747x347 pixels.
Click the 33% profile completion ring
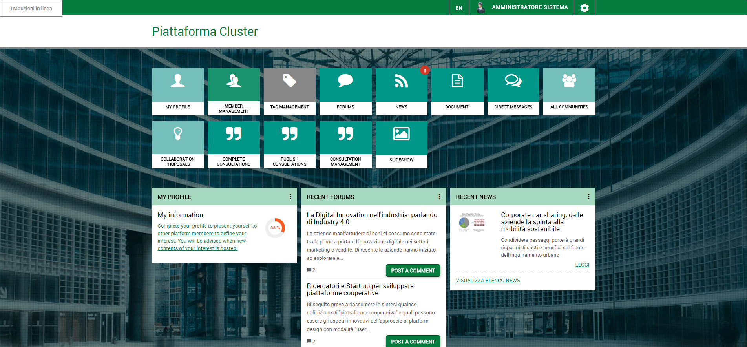click(x=275, y=228)
